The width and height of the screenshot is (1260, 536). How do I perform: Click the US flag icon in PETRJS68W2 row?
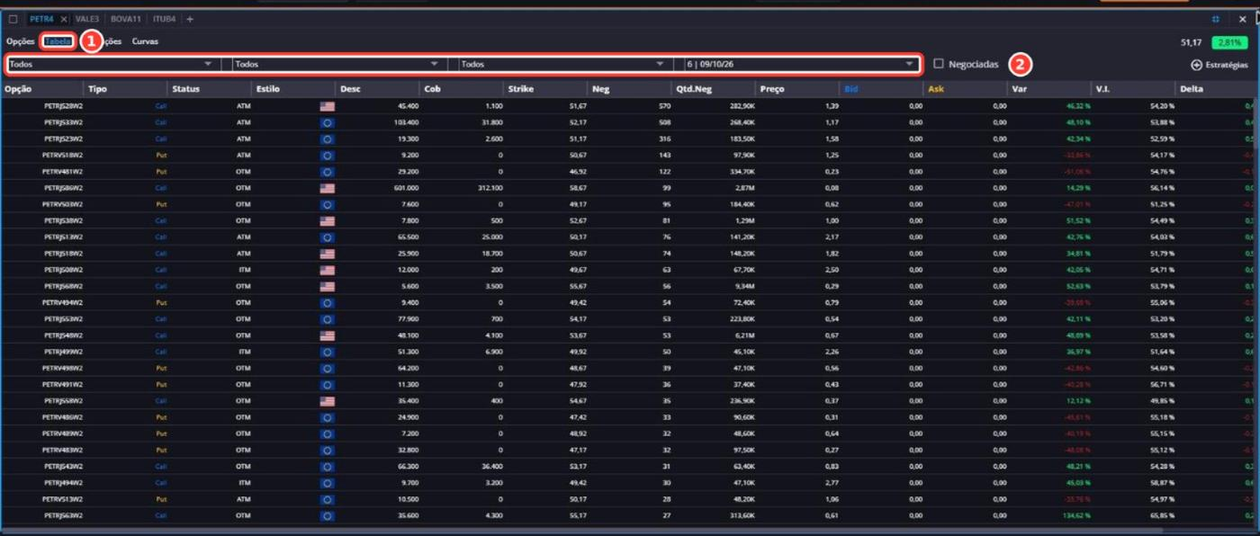327,286
